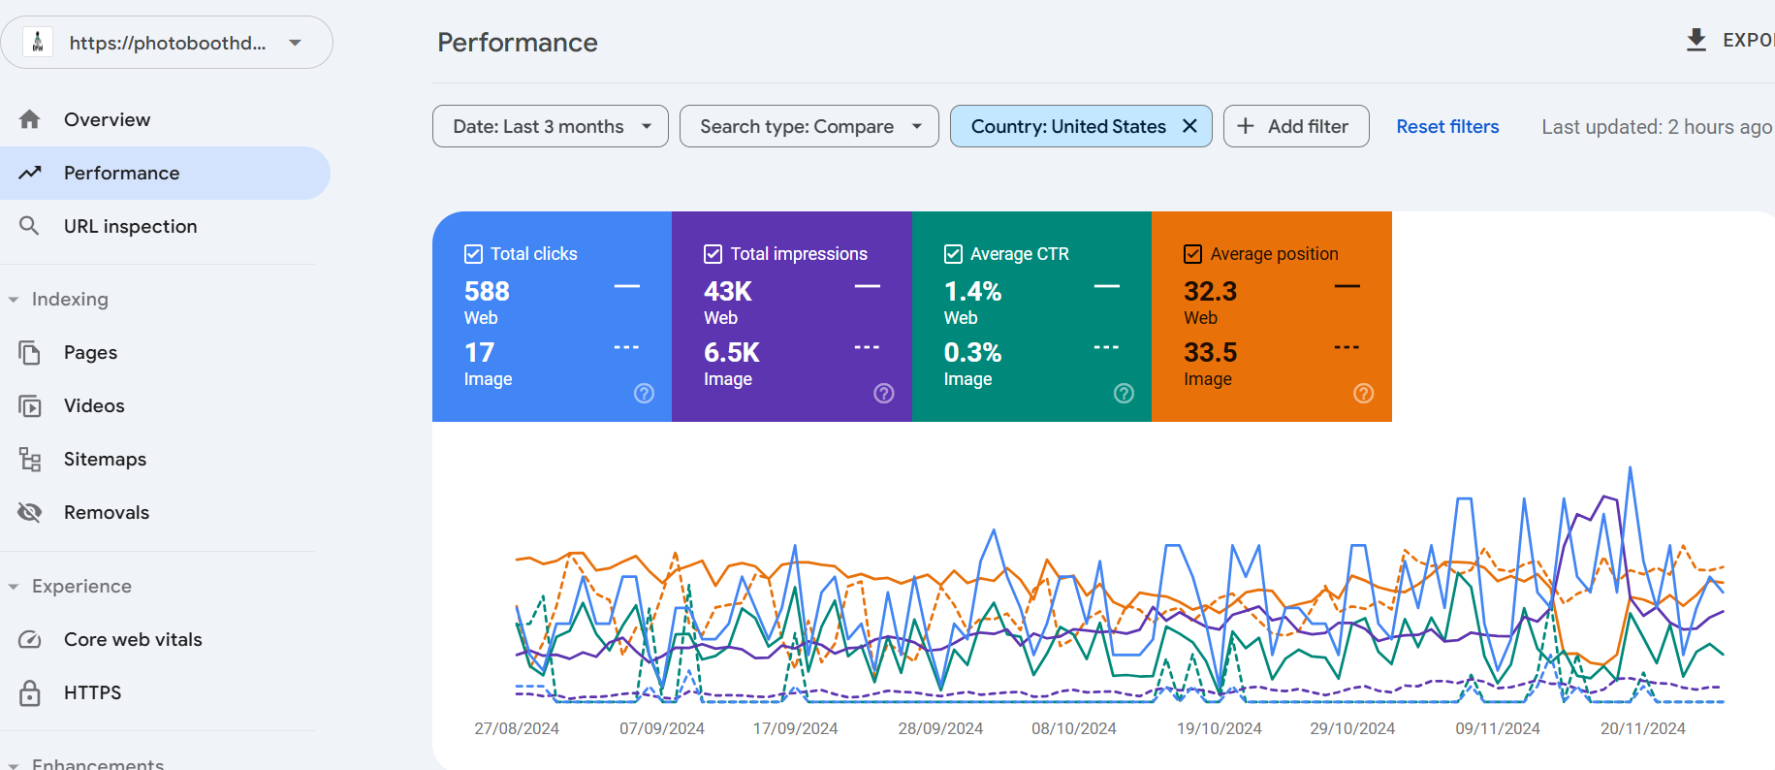Click the 6.5K Image impressions value
Screen dimensions: 1775x770
click(x=732, y=352)
